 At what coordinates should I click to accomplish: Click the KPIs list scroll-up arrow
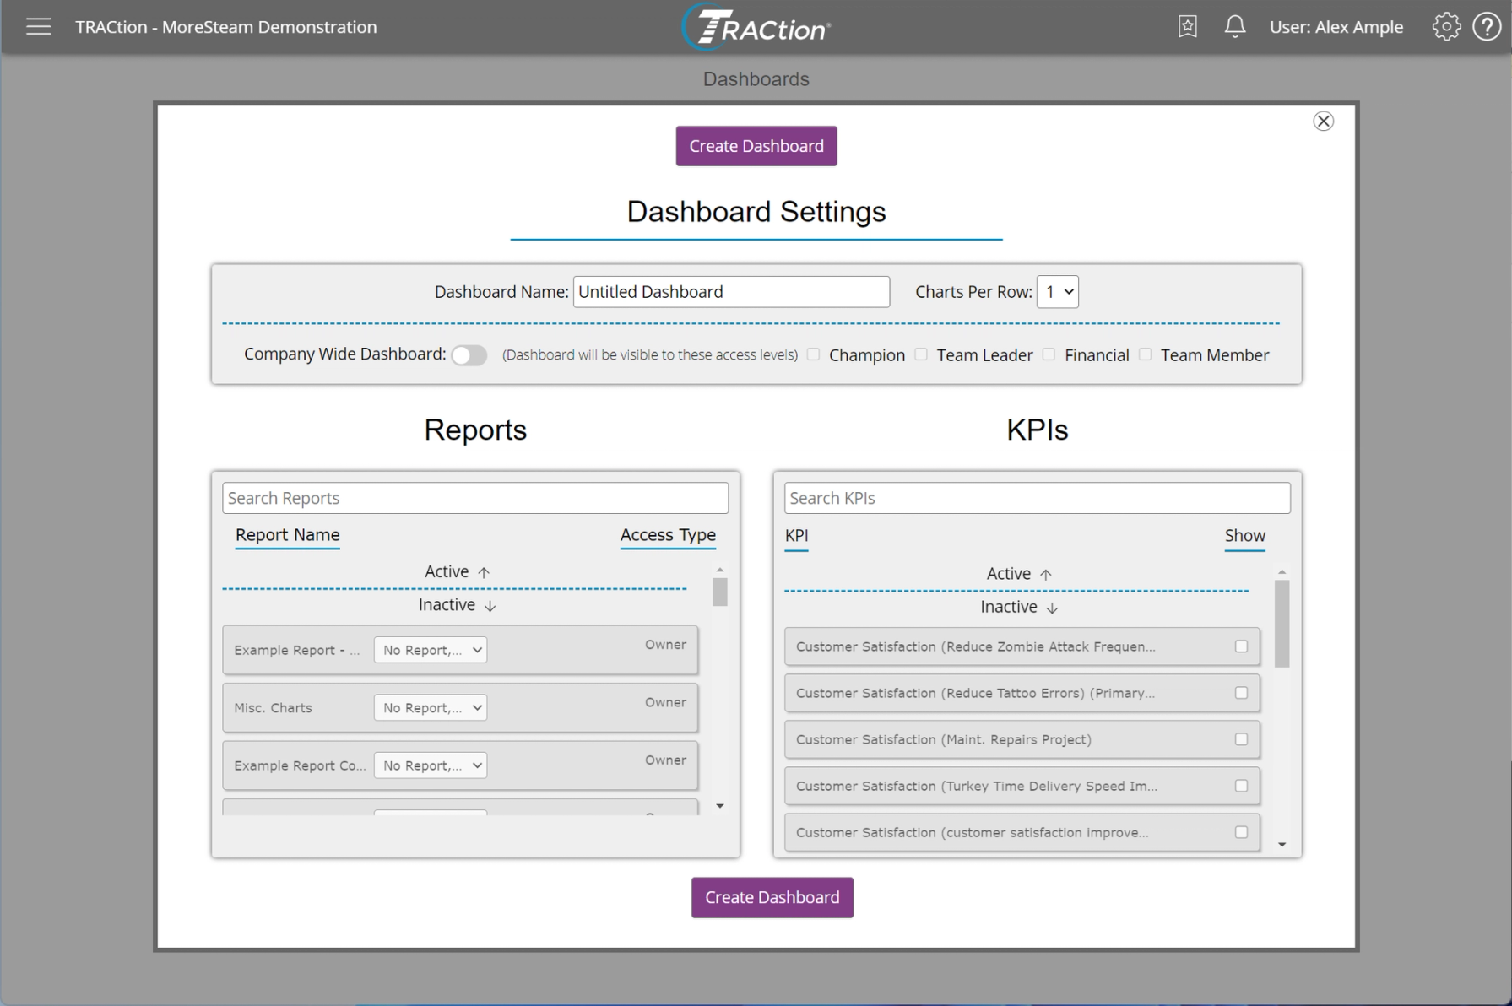[x=1282, y=572]
